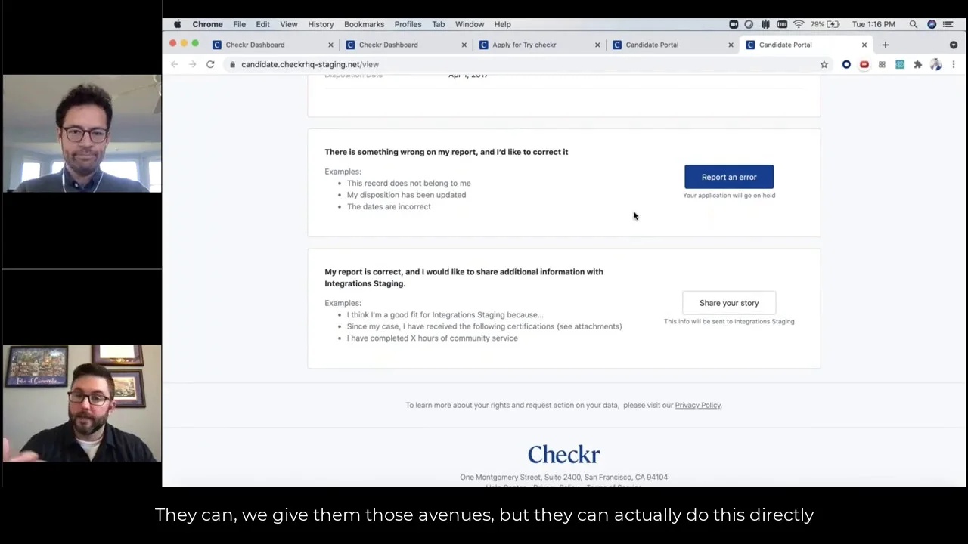Open the Tab menu

coord(438,24)
